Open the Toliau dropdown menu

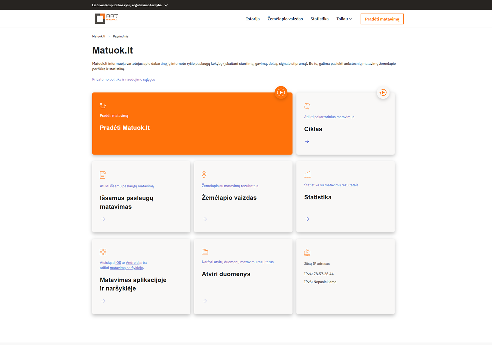click(x=344, y=19)
